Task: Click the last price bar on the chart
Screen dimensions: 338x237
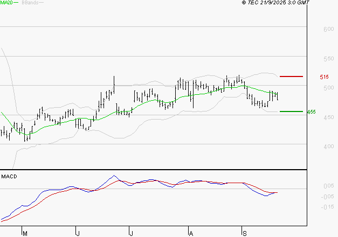Action: pos(277,96)
